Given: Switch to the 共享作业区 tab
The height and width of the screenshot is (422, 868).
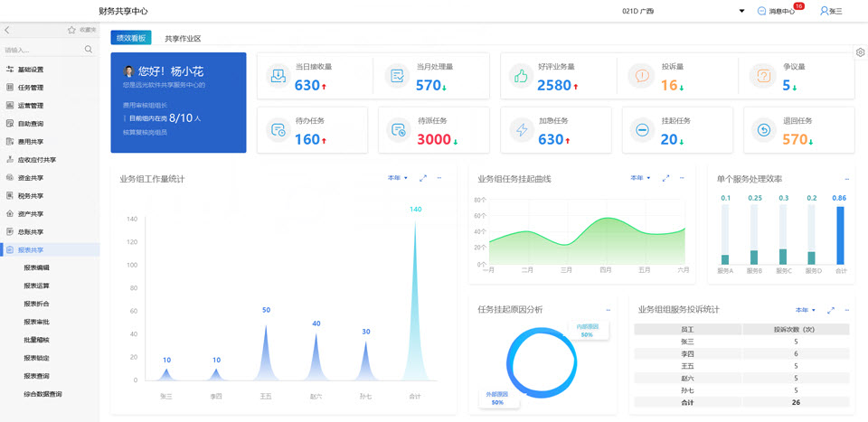Looking at the screenshot, I should click(183, 39).
